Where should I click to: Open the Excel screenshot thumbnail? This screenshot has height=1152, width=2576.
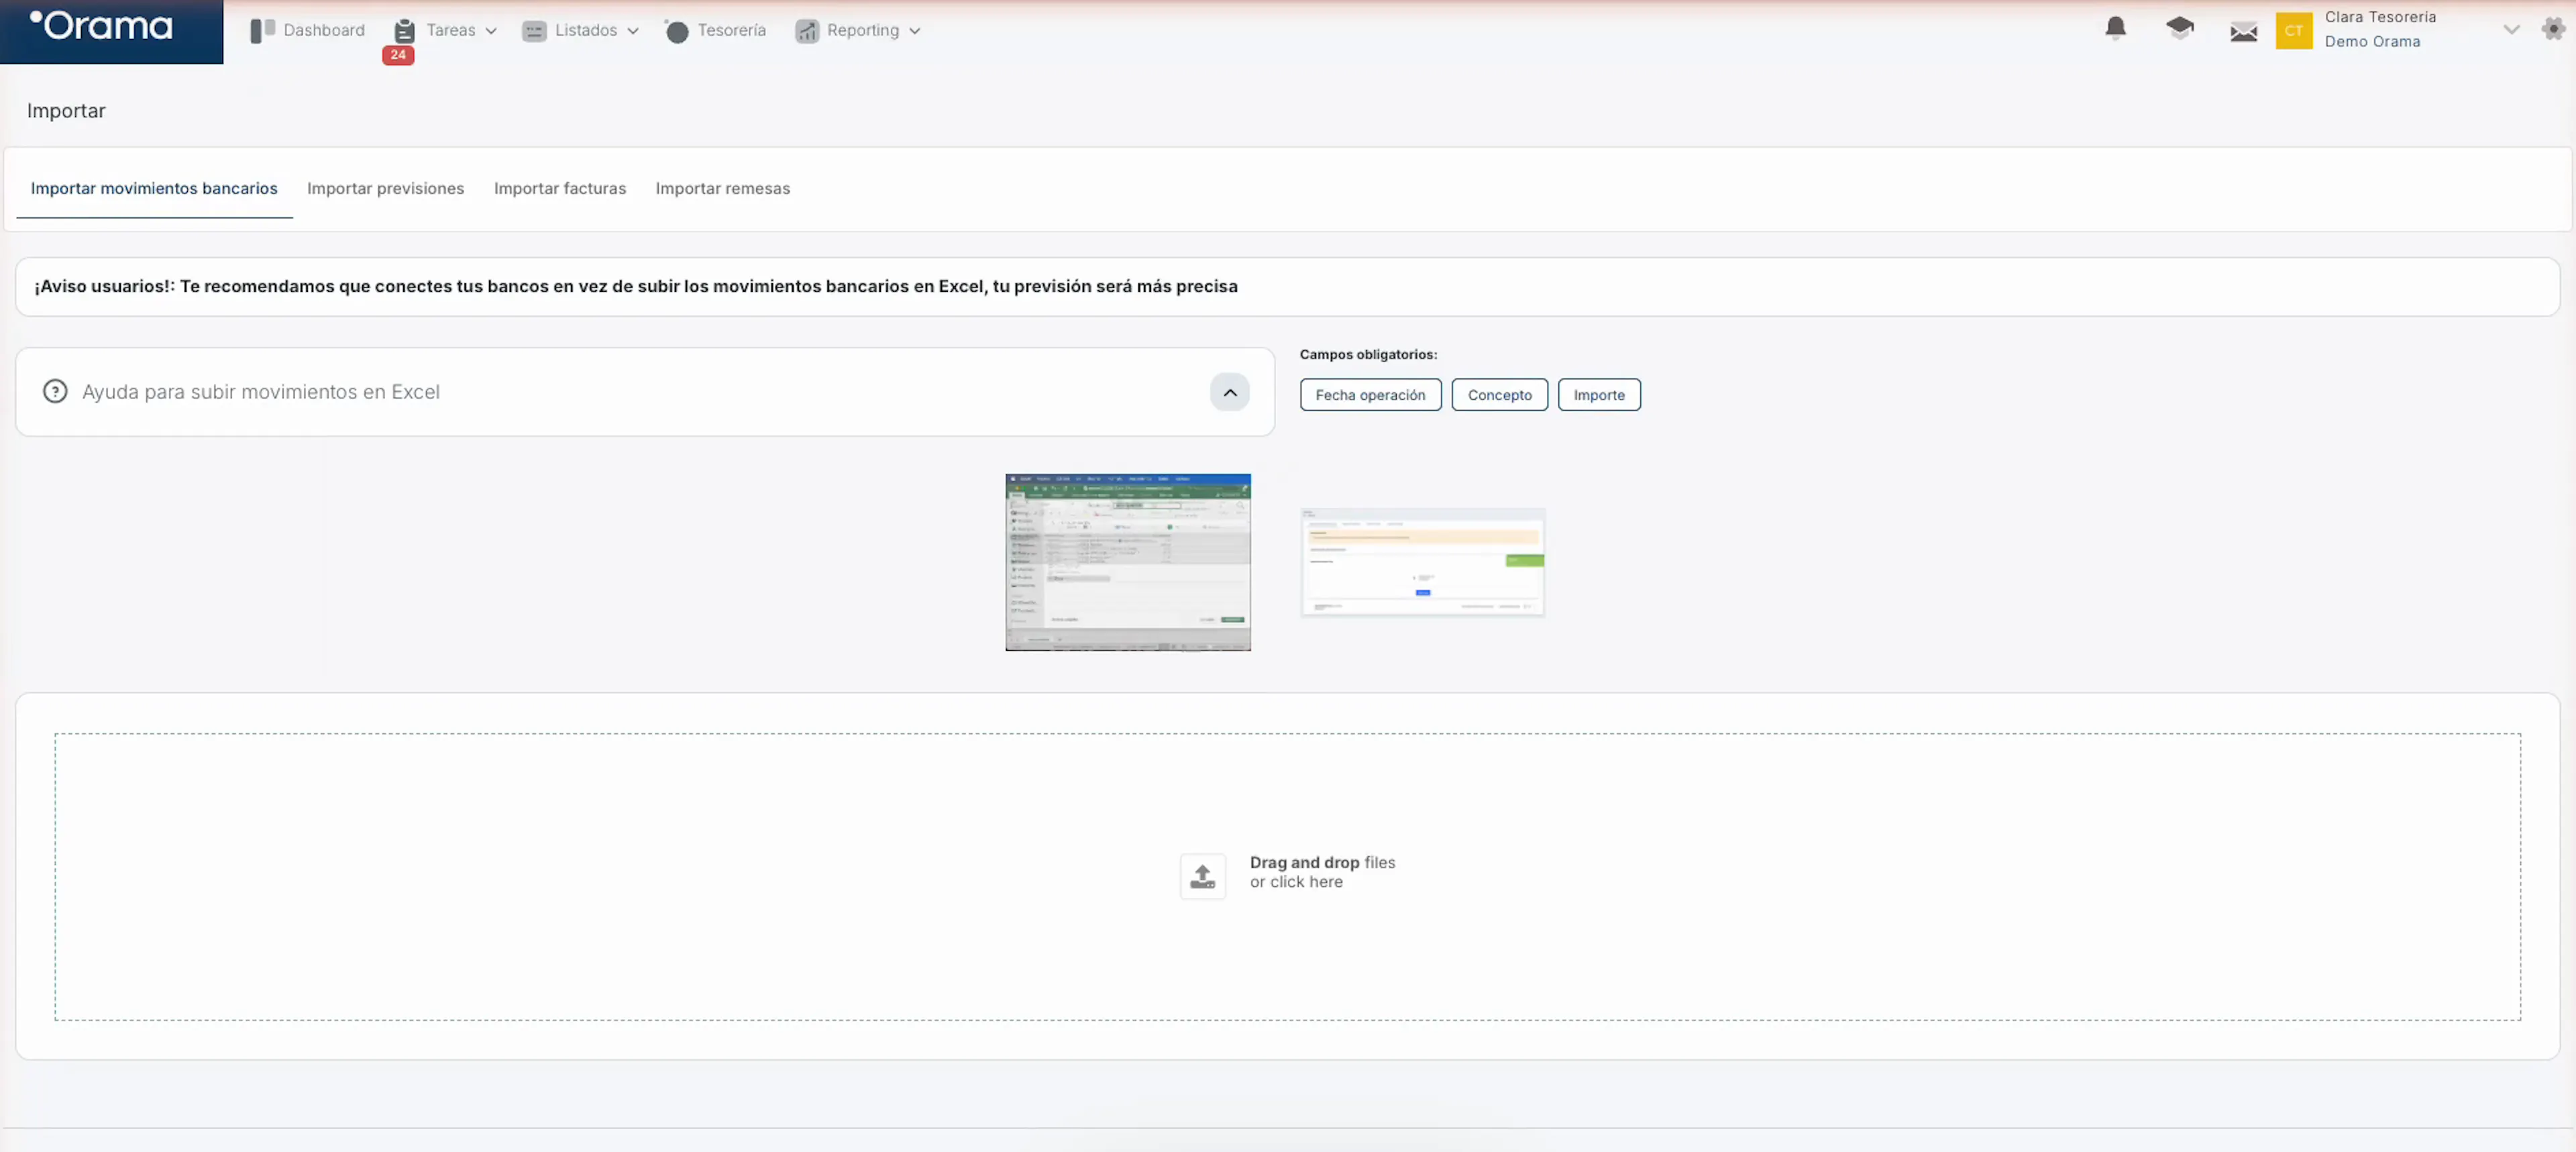coord(1127,562)
